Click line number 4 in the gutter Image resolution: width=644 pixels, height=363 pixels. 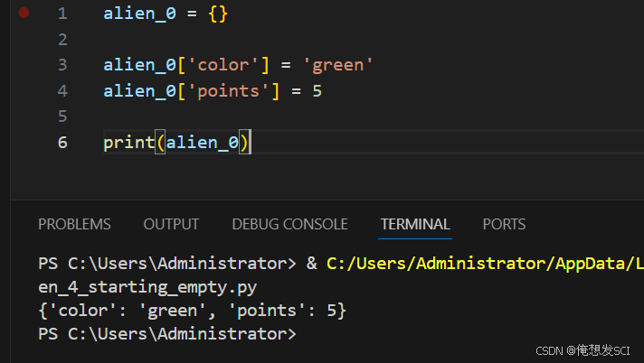pos(62,91)
